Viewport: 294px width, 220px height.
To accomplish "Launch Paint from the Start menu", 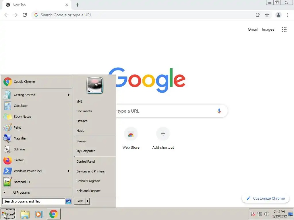I will (37, 127).
